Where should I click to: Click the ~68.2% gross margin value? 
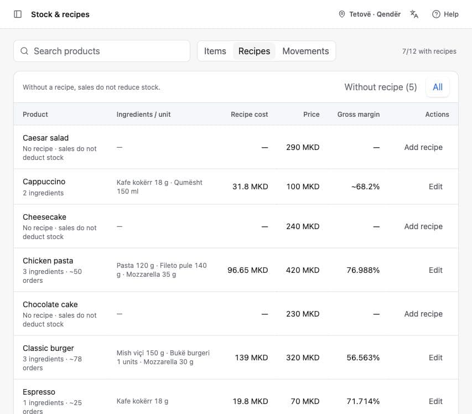coord(365,187)
